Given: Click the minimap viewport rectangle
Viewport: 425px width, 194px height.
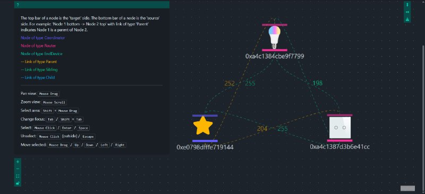Looking at the screenshot, I should click(407, 188).
